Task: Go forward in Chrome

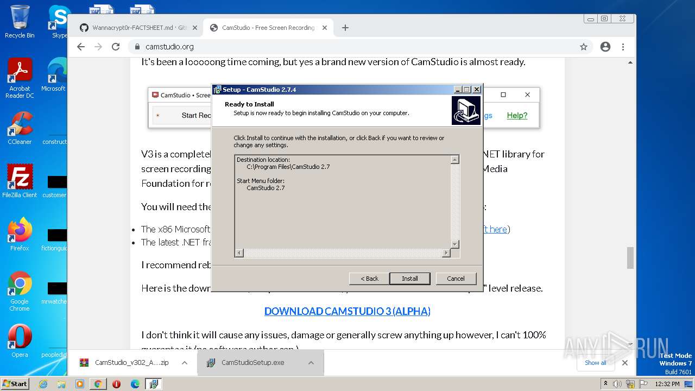Action: (x=98, y=47)
